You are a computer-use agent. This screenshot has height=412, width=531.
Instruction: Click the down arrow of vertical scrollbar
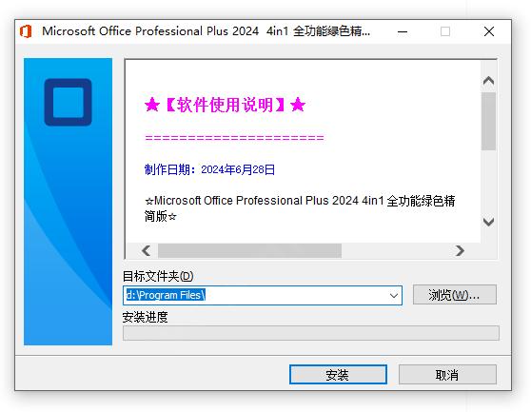[488, 222]
